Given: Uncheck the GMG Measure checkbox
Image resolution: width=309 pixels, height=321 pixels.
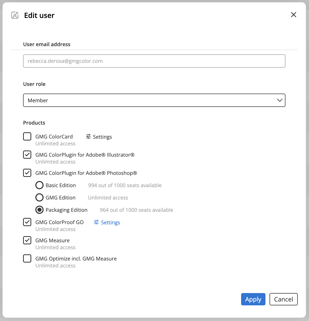Looking at the screenshot, I should coord(27,240).
